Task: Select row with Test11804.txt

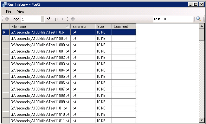Action: 69,70
